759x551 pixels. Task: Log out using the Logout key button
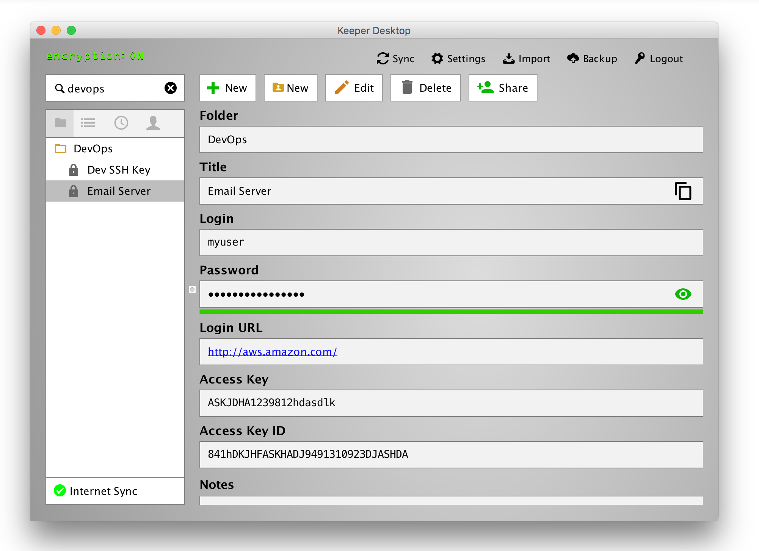coord(659,59)
